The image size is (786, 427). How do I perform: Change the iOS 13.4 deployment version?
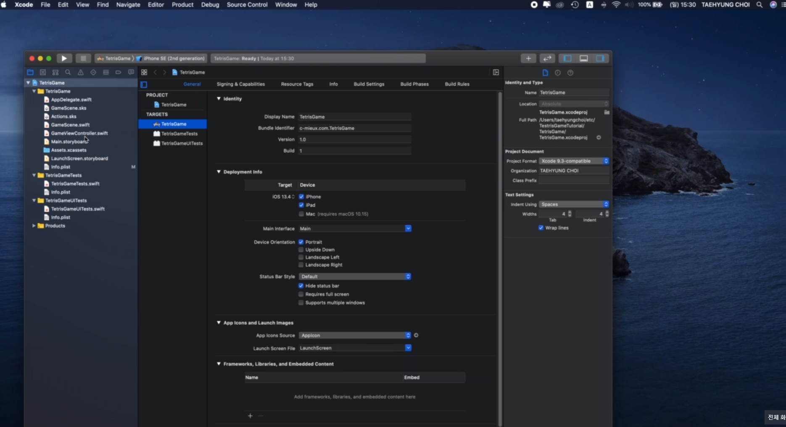tap(283, 197)
